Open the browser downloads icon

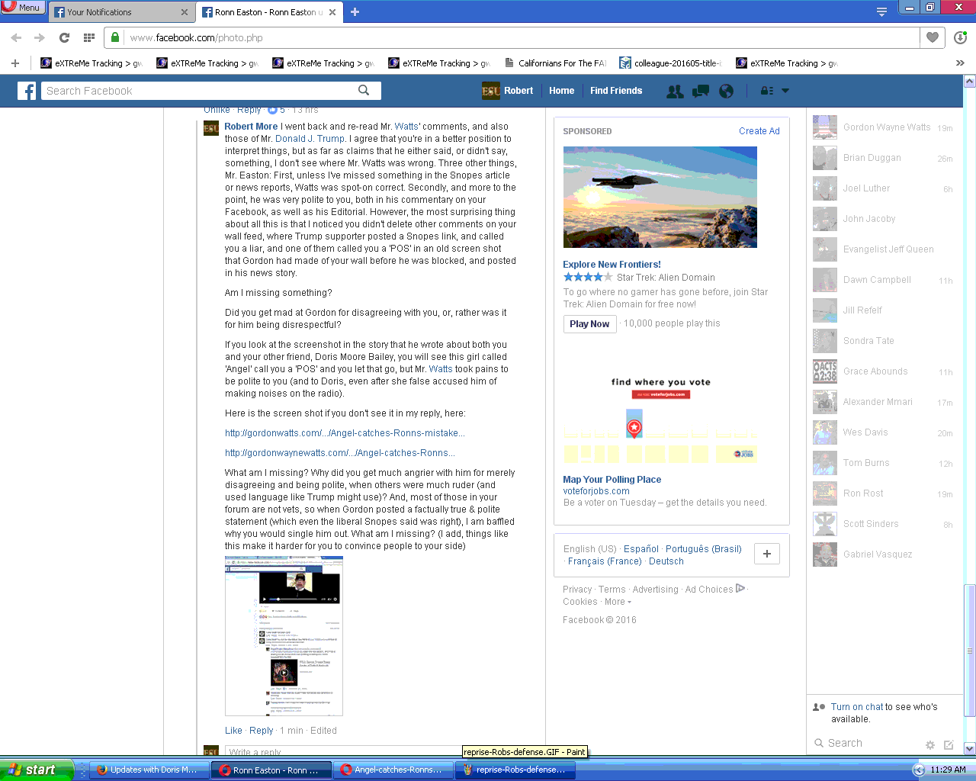(x=960, y=37)
